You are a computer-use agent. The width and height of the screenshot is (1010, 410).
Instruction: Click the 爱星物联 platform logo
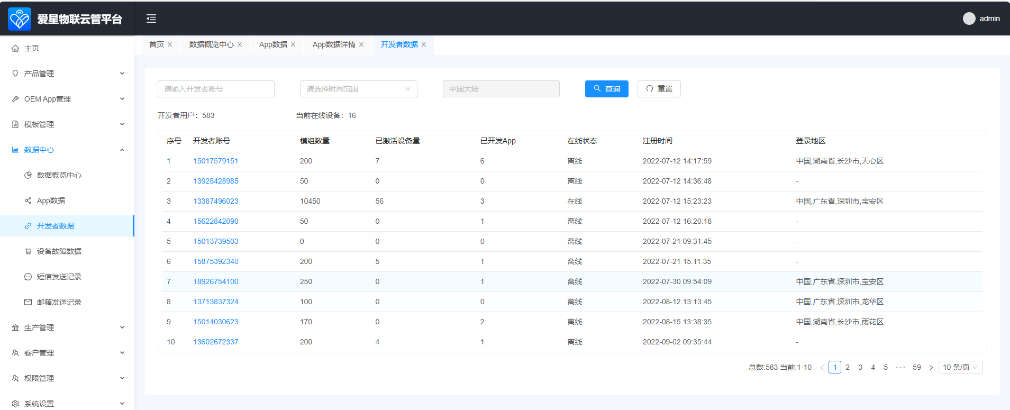pos(20,19)
